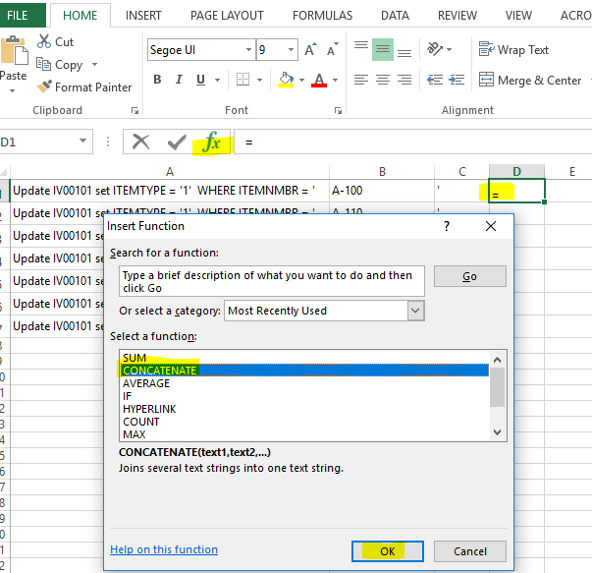Image resolution: width=592 pixels, height=573 pixels.
Task: Open the PAGE LAYOUT ribbon tab
Action: (x=227, y=16)
